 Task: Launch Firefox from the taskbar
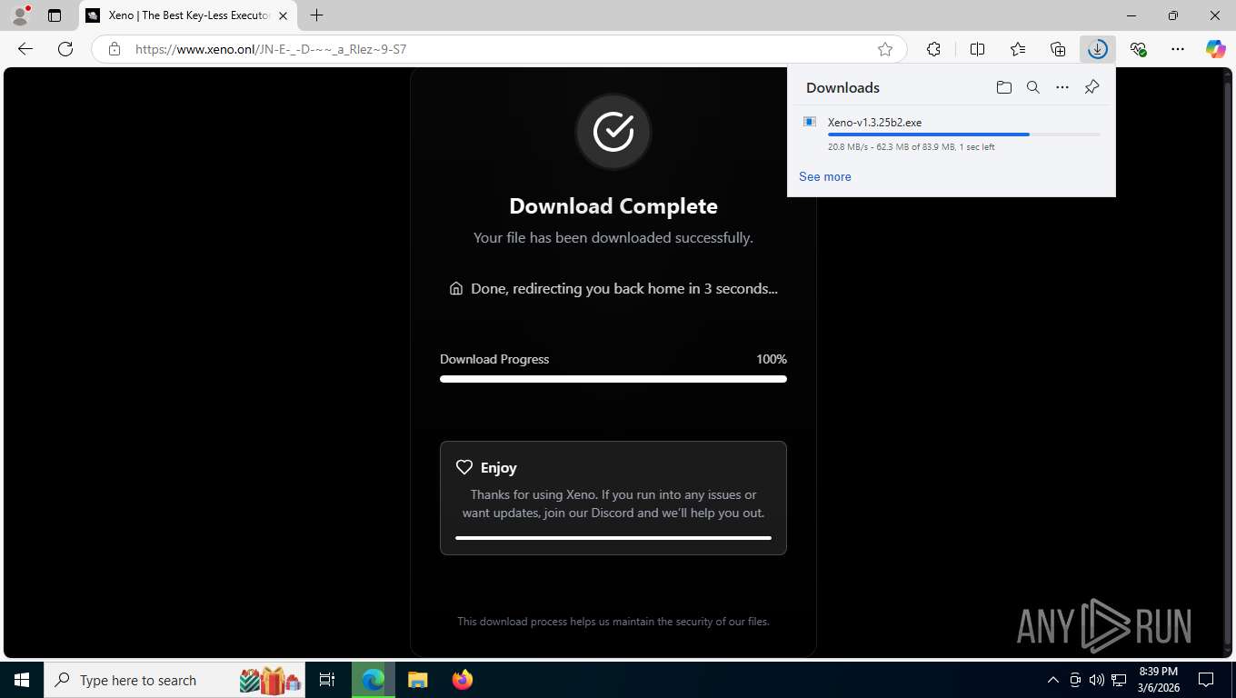tap(463, 680)
